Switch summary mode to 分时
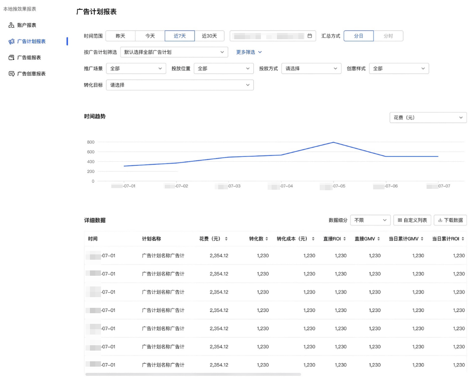The image size is (476, 380). 388,36
